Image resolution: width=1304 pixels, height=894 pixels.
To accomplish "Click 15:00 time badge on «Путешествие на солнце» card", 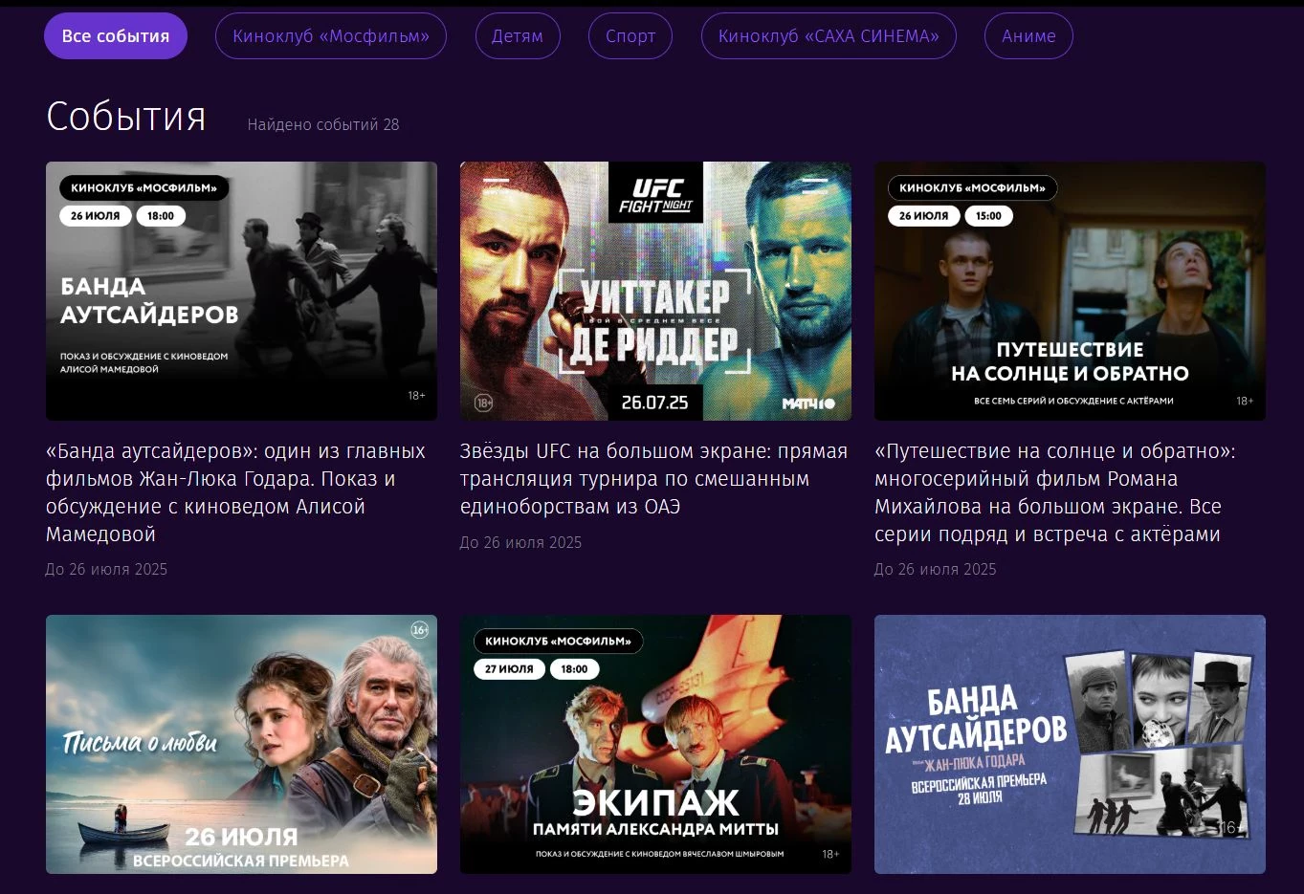I will pos(988,216).
